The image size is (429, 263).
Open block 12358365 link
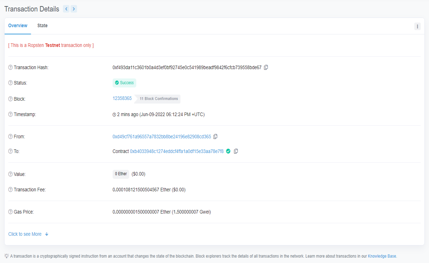click(122, 98)
